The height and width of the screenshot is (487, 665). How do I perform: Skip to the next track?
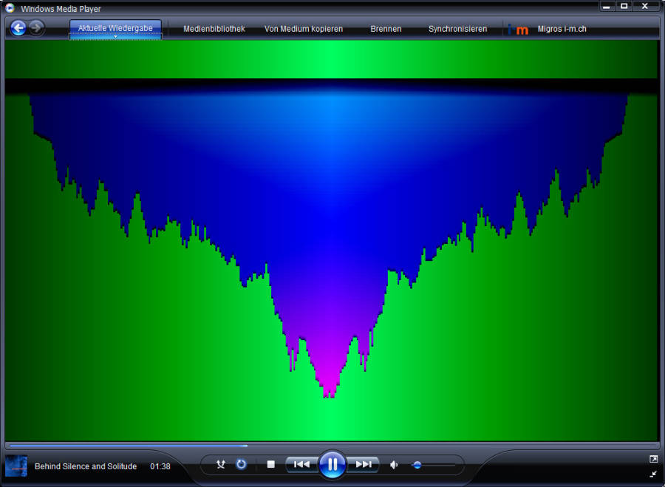(x=364, y=465)
